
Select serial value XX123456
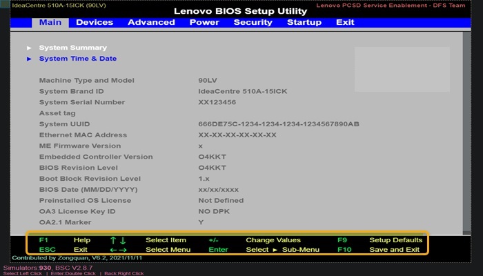pos(217,102)
